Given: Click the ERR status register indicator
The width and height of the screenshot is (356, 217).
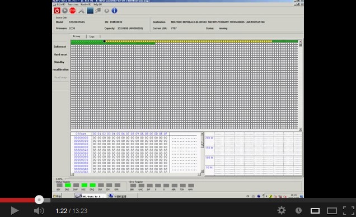Looking at the screenshot, I should [118, 186].
